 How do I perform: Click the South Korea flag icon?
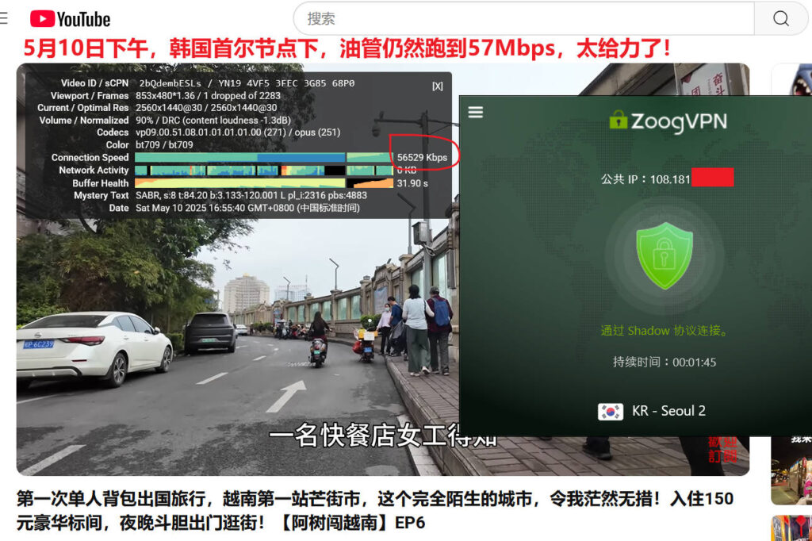click(x=611, y=411)
